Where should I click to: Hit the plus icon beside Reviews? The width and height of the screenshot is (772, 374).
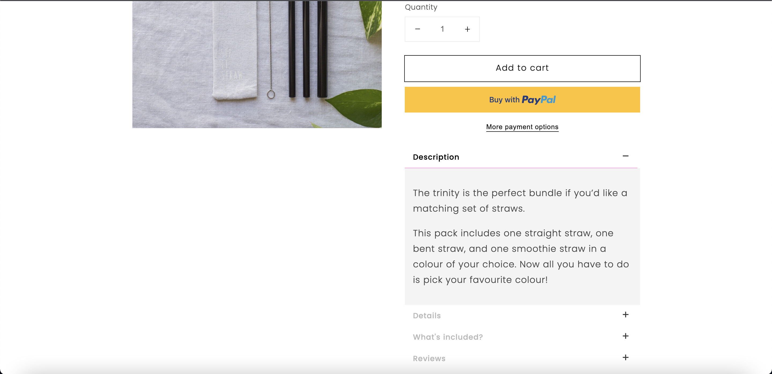pos(625,358)
